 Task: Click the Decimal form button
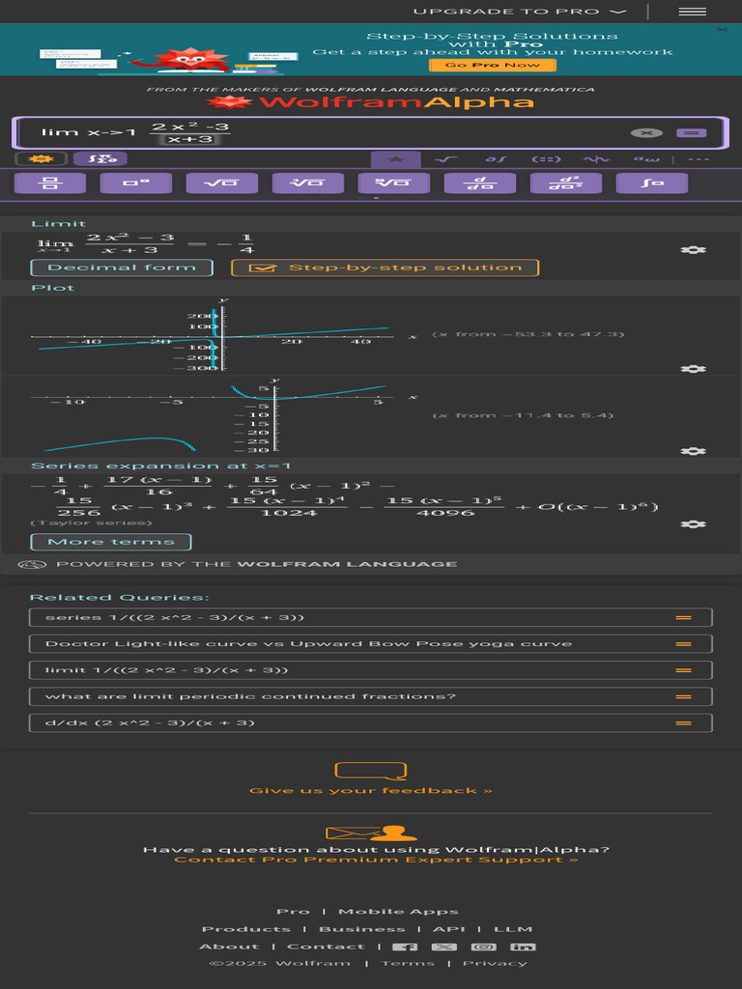(x=122, y=268)
